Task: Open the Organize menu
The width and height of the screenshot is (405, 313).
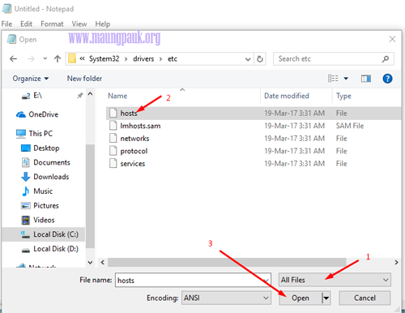Action: click(31, 79)
